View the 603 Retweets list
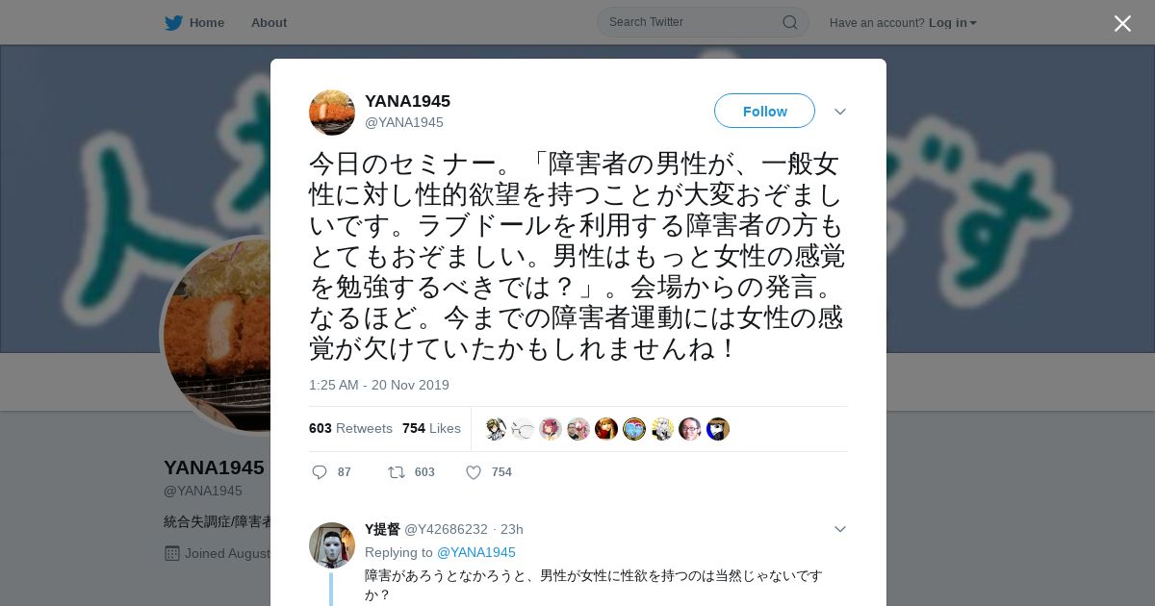The height and width of the screenshot is (606, 1155). point(350,428)
